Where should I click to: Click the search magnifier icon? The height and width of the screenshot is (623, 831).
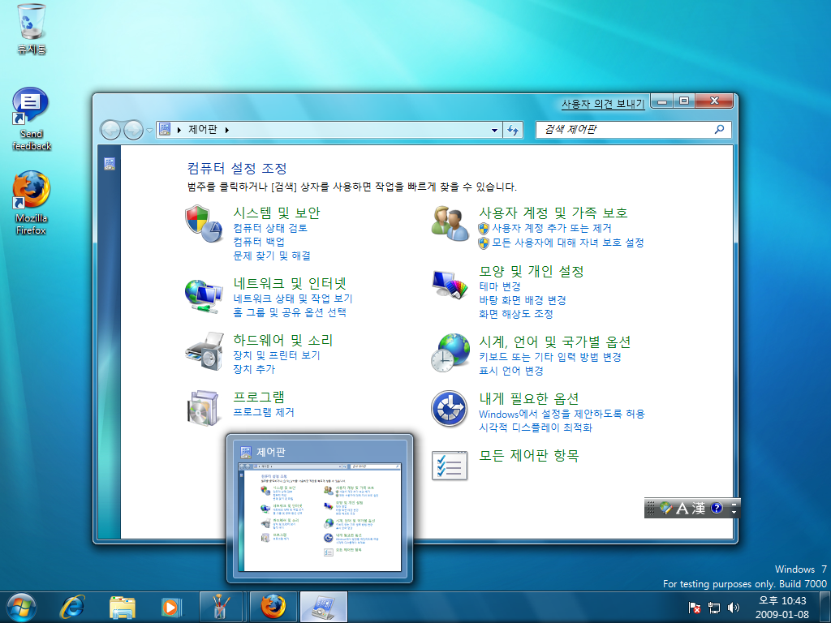tap(719, 129)
